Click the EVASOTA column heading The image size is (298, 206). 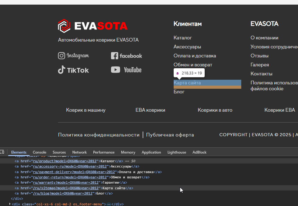tap(265, 24)
